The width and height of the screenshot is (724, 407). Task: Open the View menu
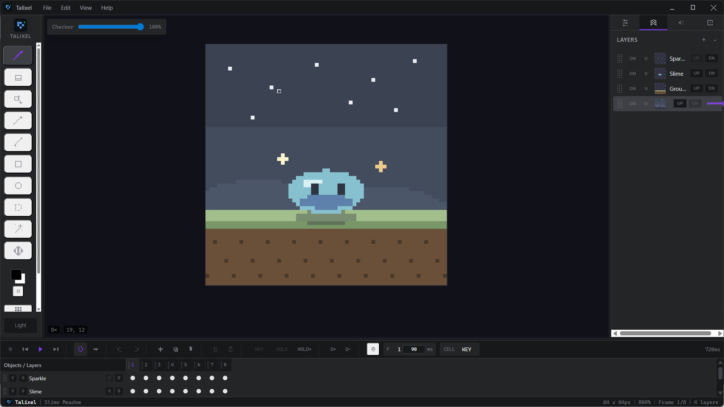(x=86, y=8)
